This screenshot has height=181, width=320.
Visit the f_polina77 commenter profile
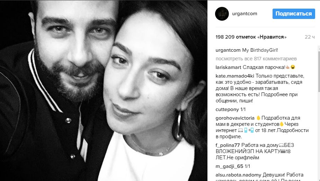[x=228, y=145]
